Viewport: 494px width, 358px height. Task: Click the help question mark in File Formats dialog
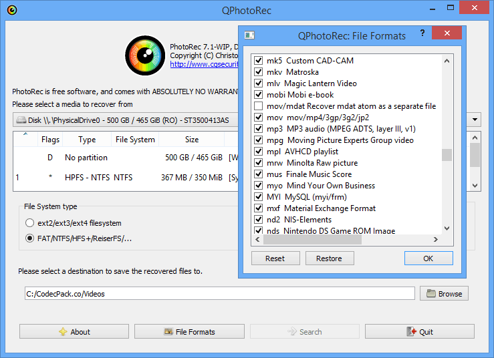coord(422,33)
